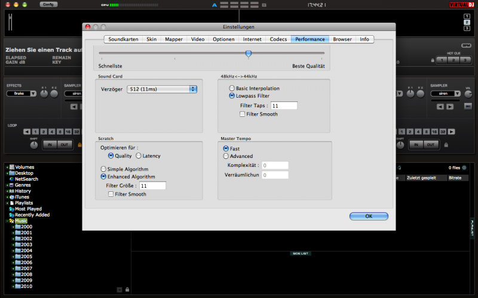This screenshot has height=298, width=478.
Task: Collapse the Music folder tree
Action: pyautogui.click(x=7, y=221)
